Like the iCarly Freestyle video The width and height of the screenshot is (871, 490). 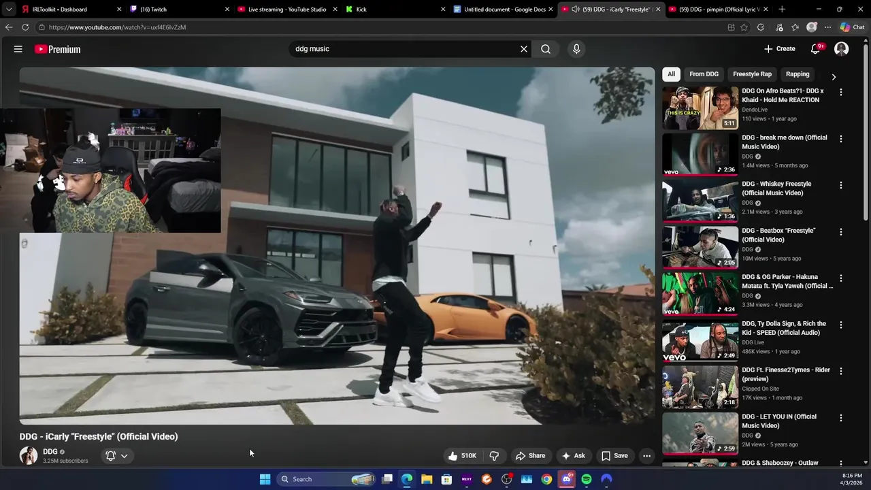pos(461,456)
